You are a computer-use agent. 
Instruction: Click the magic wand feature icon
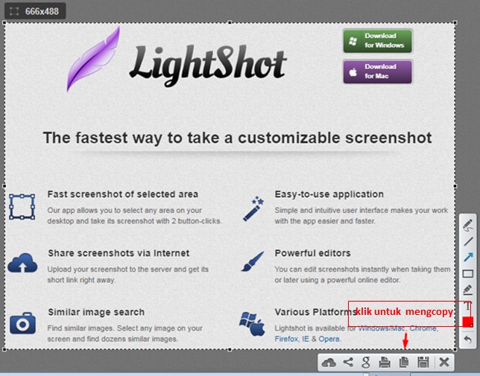click(253, 208)
